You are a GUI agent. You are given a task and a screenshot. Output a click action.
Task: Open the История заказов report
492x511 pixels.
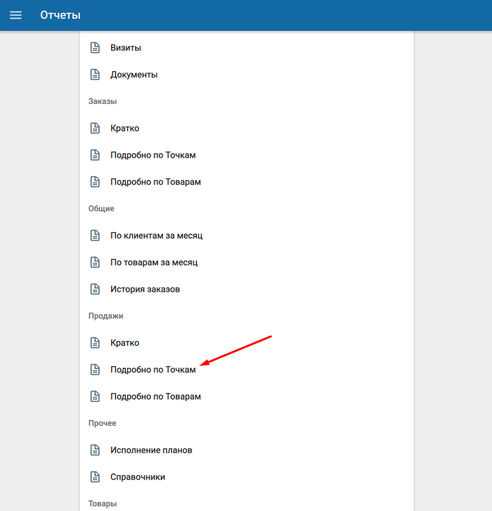[x=145, y=289]
